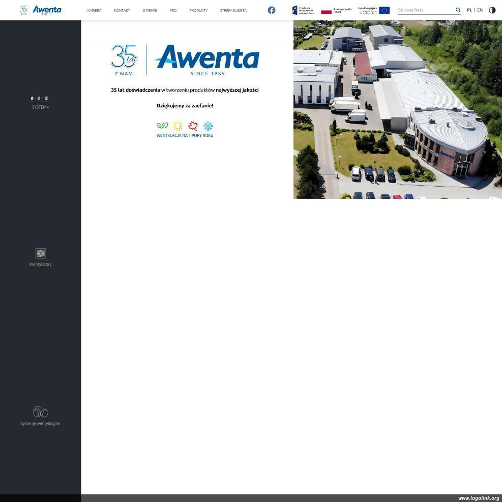Click the Rzeczpospolita Polska flag logo
502x502 pixels.
tap(336, 10)
